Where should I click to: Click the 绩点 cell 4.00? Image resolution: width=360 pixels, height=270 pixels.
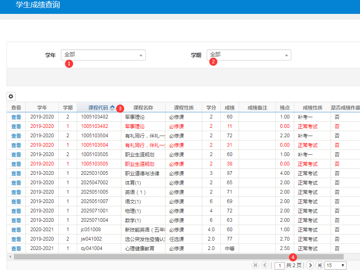pos(285,173)
